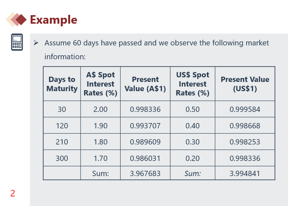The height and width of the screenshot is (206, 295).
Task: Click the 'Assume 60 days have passed' sentence
Action: click(x=157, y=43)
